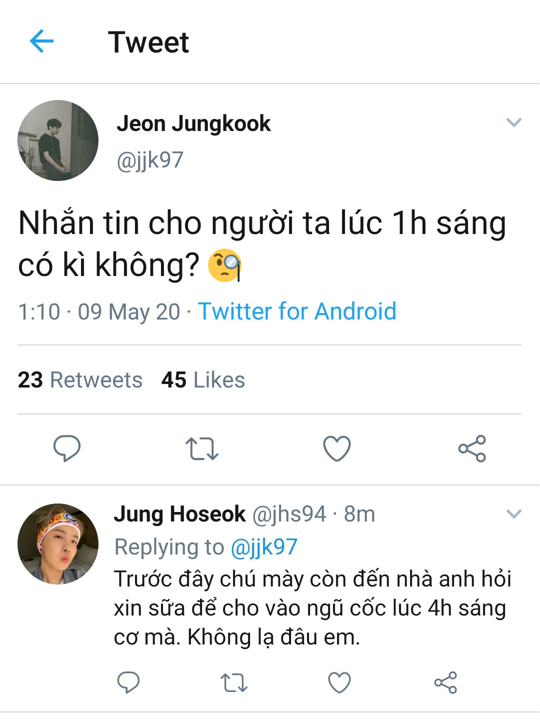Open Twitter for Android source link
The image size is (540, 720).
(297, 311)
